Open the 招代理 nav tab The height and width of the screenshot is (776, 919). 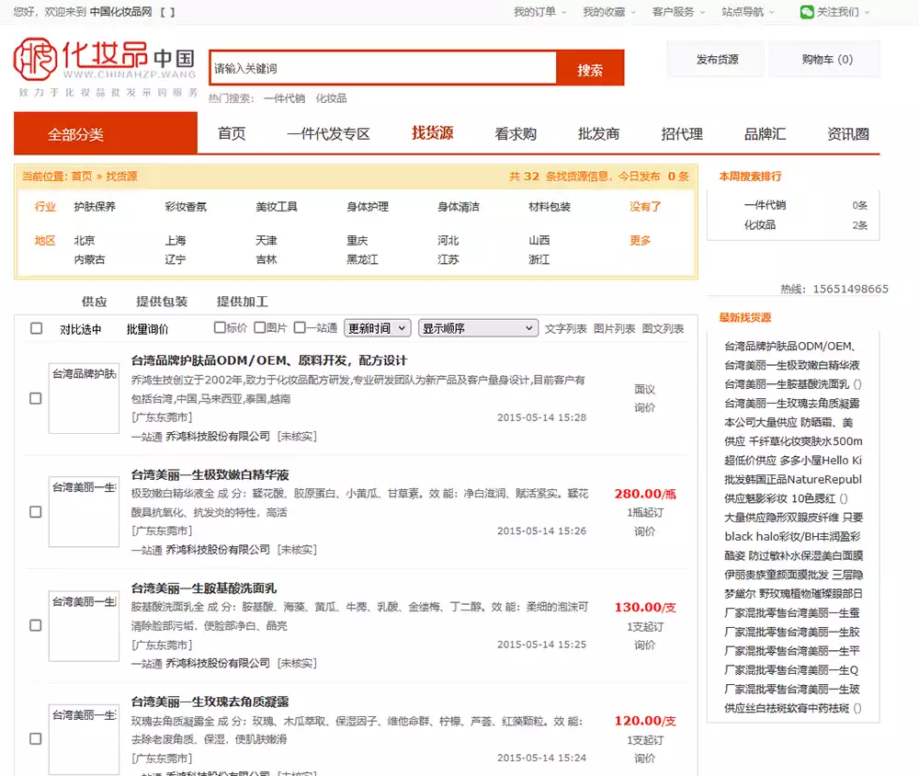[682, 133]
